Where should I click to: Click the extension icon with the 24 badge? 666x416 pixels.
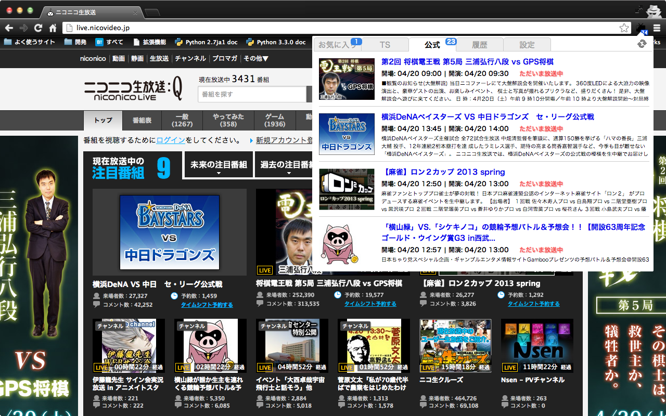coord(642,28)
